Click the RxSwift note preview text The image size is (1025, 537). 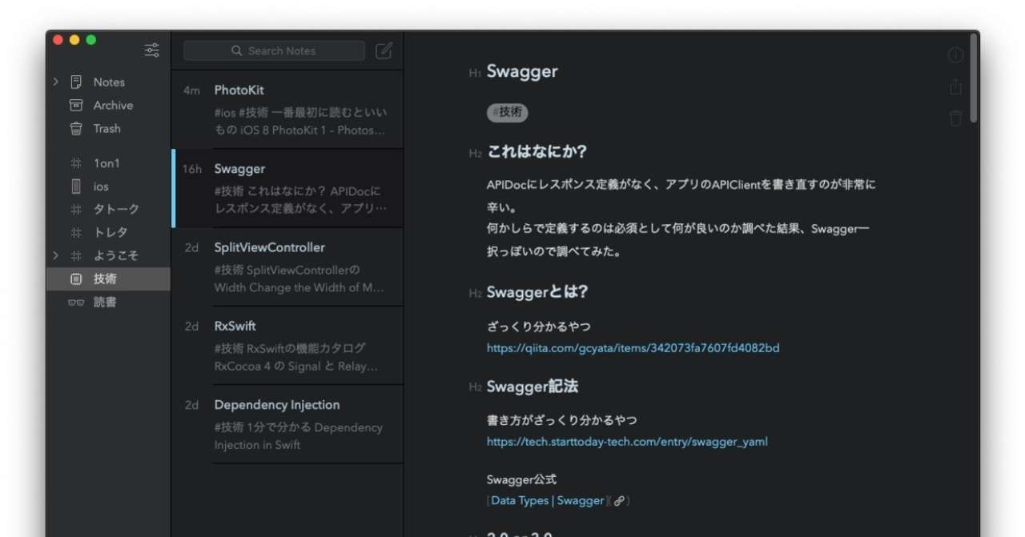click(x=296, y=357)
